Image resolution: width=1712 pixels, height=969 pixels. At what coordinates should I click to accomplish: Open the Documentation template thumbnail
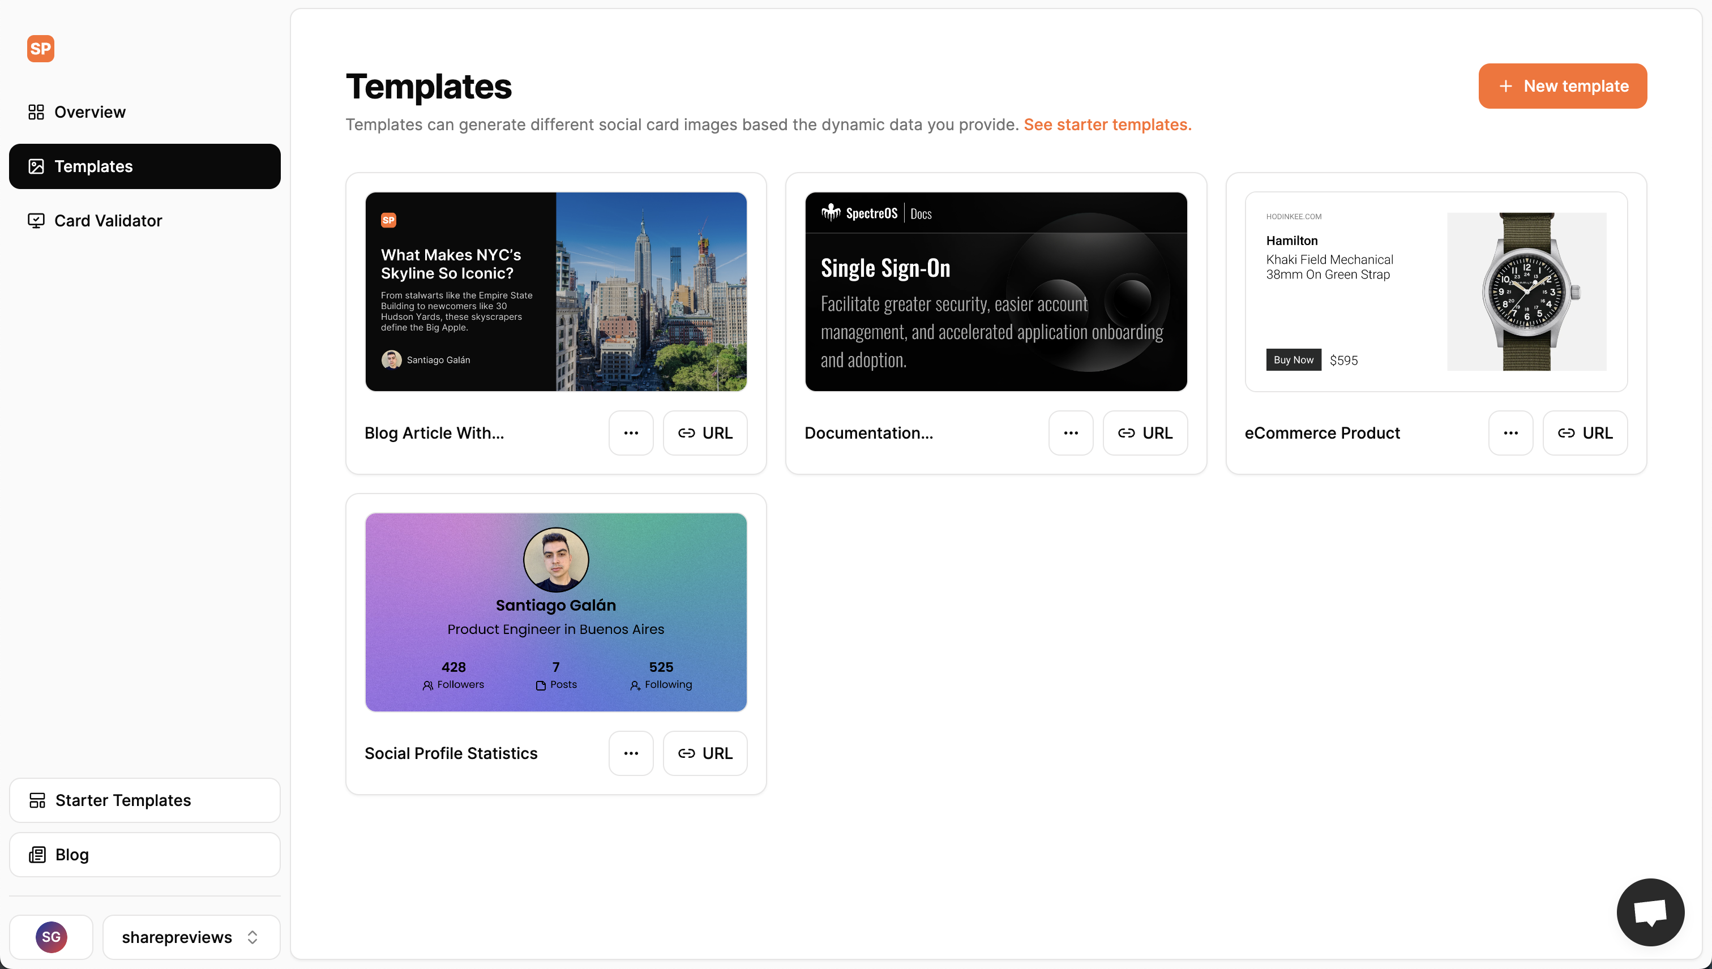pyautogui.click(x=996, y=291)
